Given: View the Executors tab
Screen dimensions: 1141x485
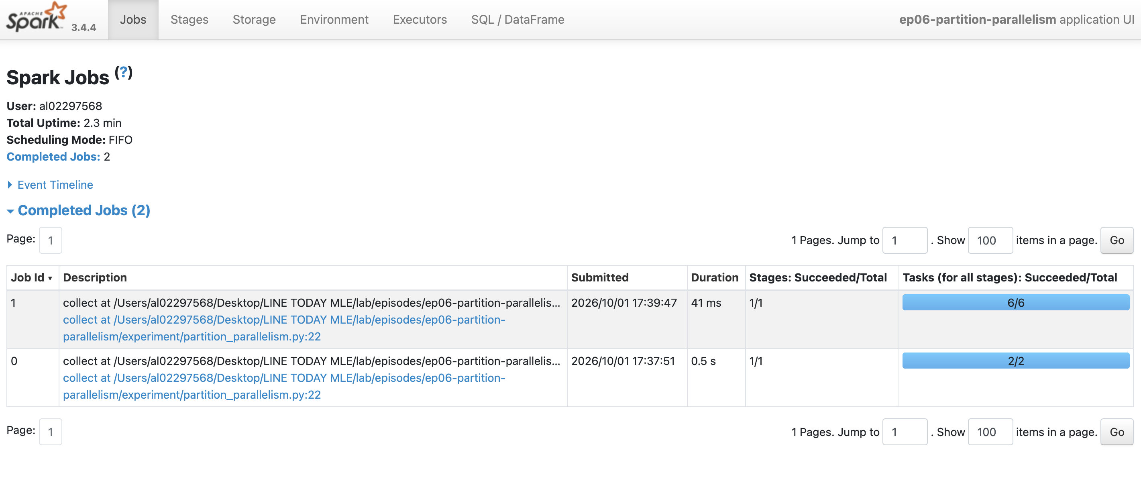Looking at the screenshot, I should (x=420, y=20).
